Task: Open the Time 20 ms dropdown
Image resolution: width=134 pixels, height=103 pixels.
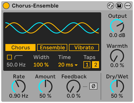Action: tap(68, 65)
